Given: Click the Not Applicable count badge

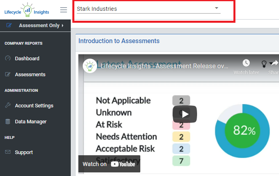Looking at the screenshot, I should [x=181, y=101].
